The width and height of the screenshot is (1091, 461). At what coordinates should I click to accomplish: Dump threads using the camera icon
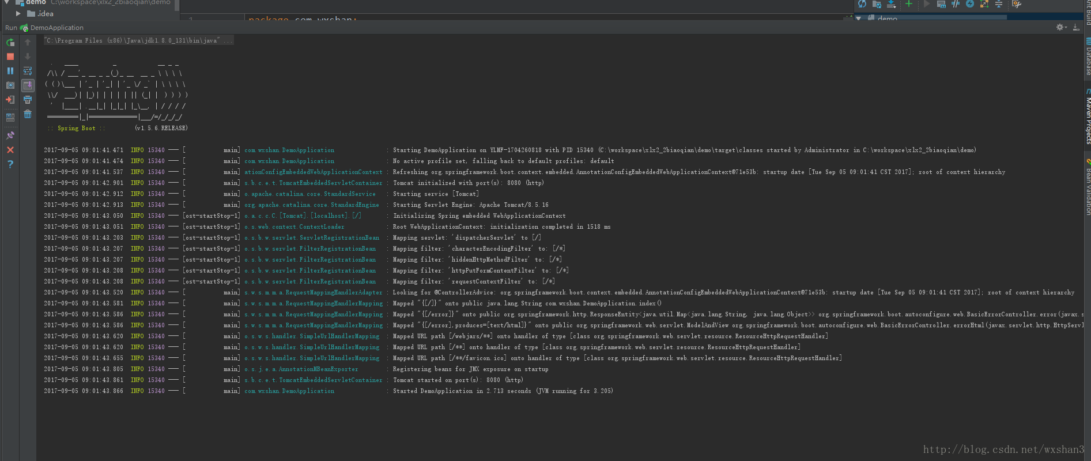pos(10,85)
